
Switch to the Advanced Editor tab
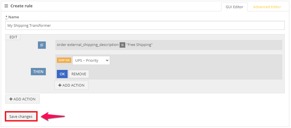(267, 7)
